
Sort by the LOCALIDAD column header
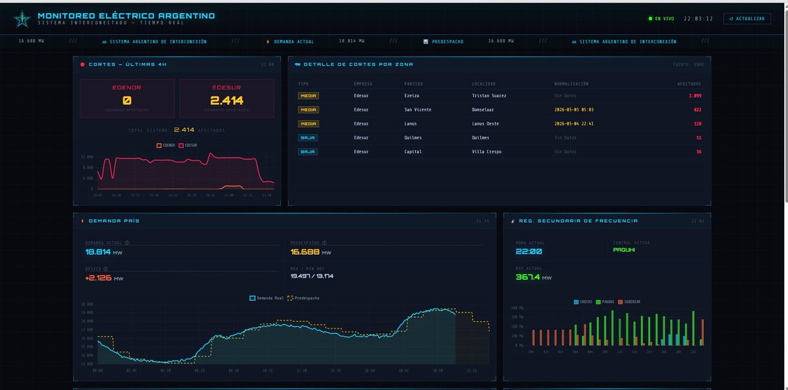pos(484,84)
